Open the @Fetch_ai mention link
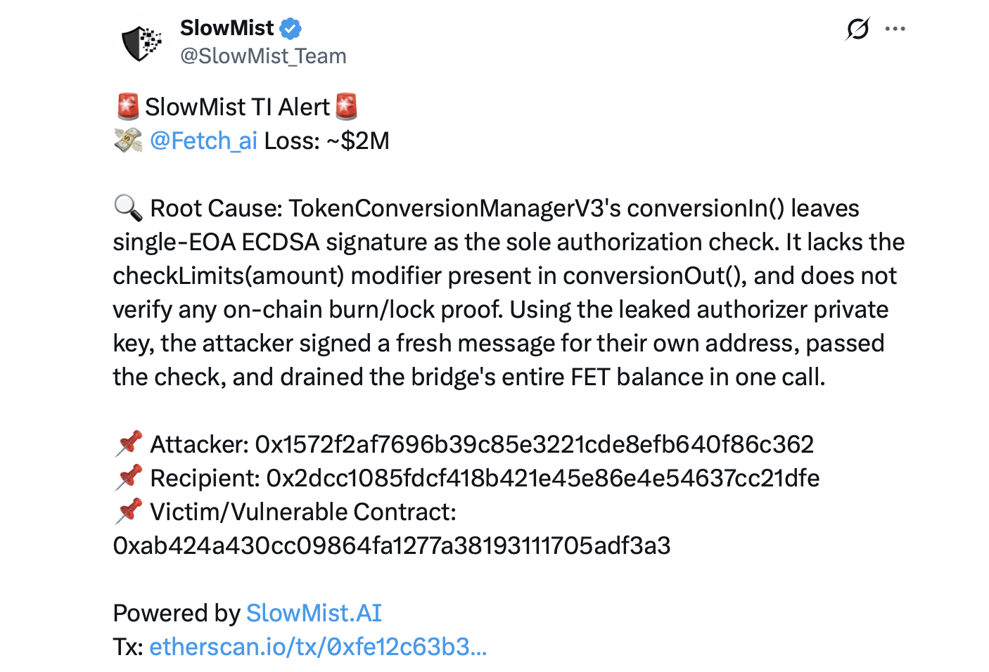Screen dimensions: 989x672 pos(204,141)
